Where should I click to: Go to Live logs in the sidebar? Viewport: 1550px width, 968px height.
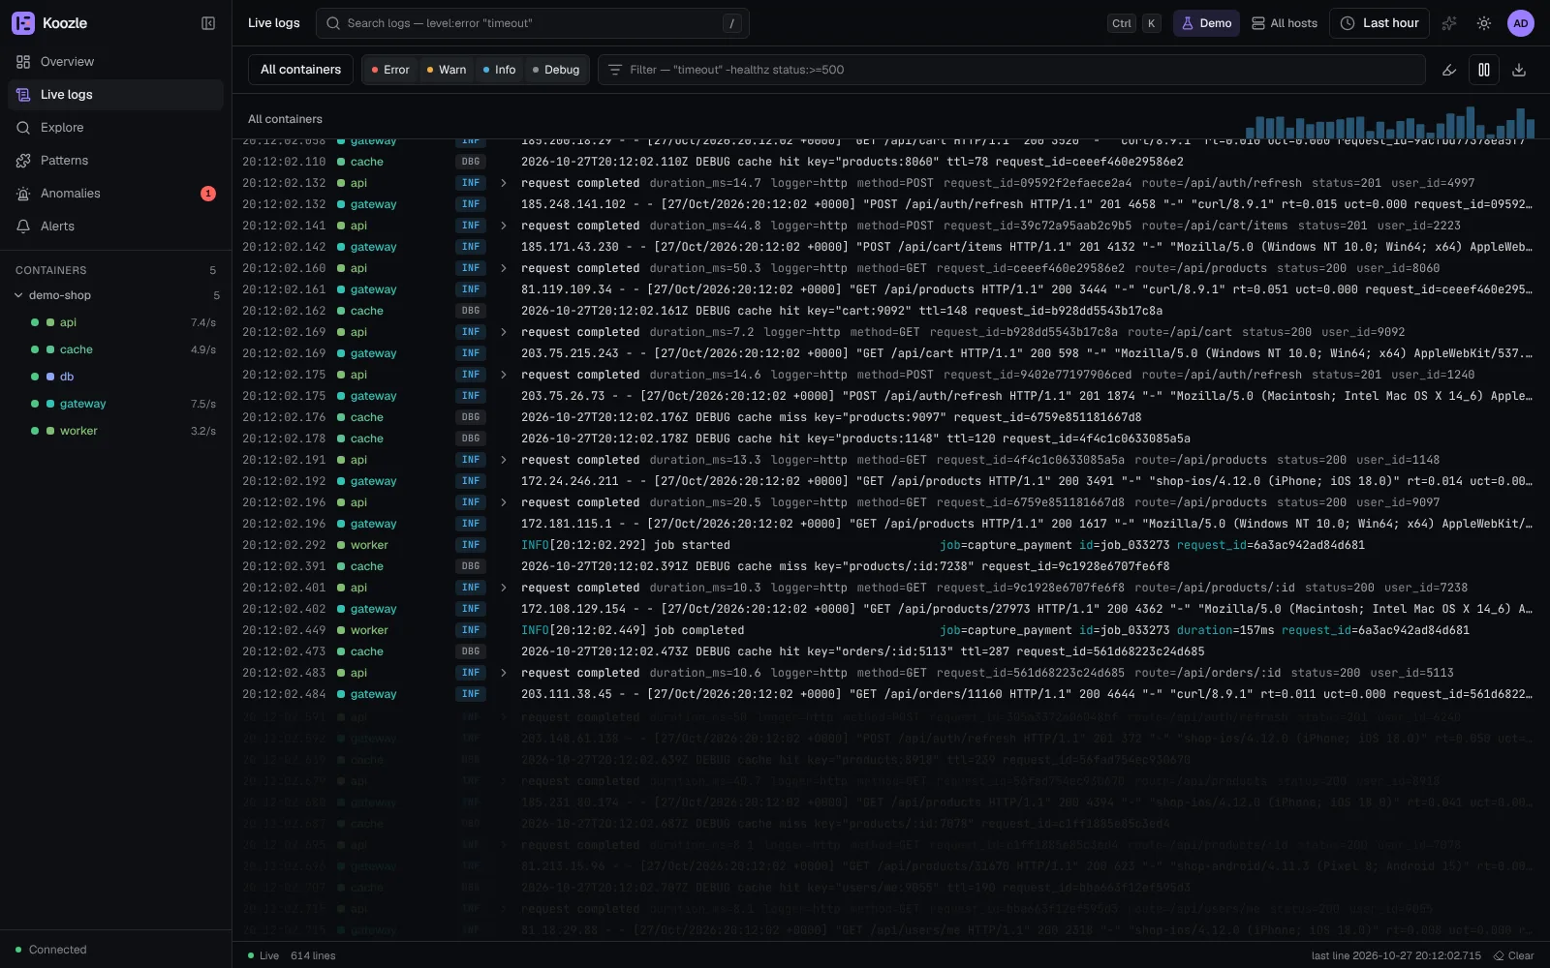point(115,95)
